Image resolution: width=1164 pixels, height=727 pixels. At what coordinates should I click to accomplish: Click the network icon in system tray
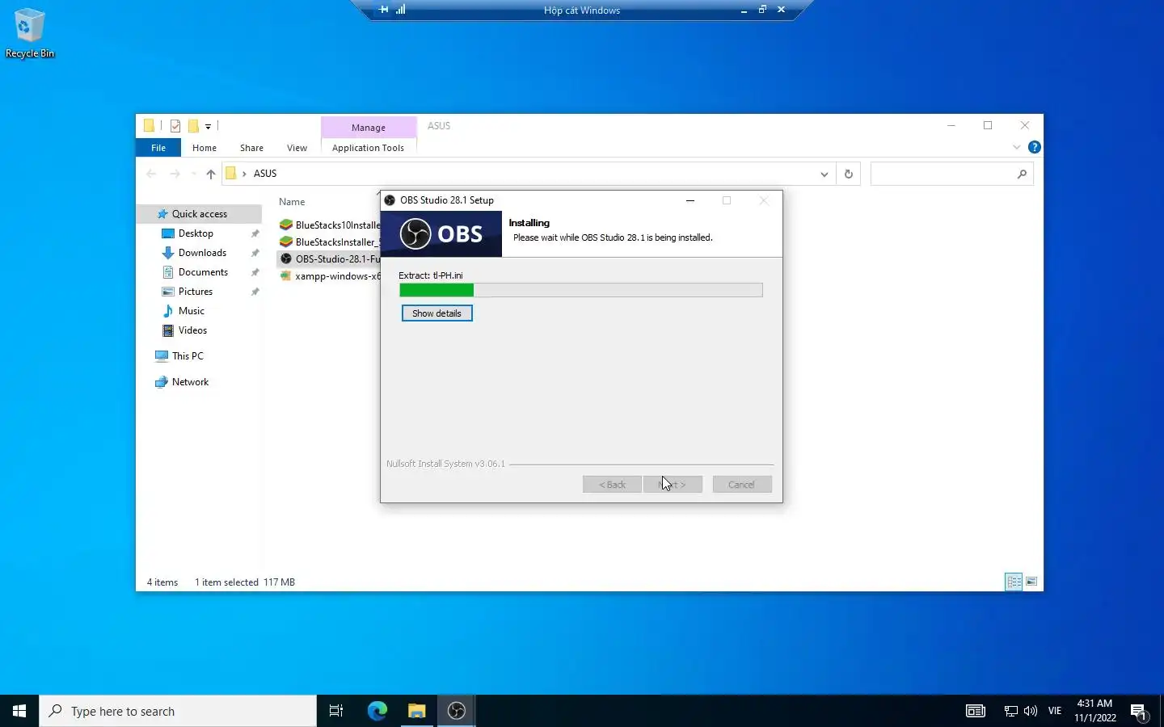pyautogui.click(x=1011, y=711)
